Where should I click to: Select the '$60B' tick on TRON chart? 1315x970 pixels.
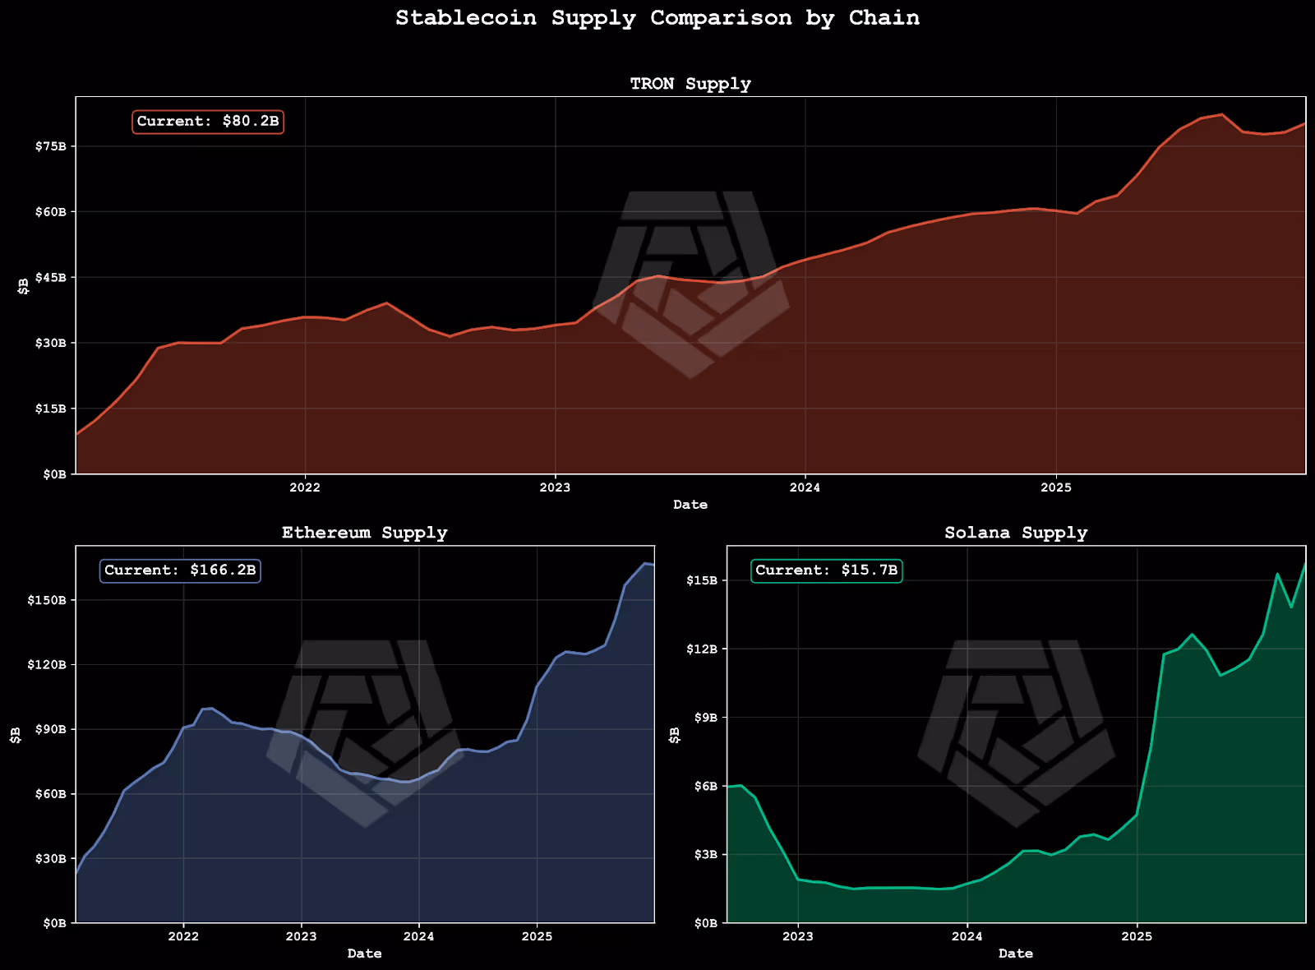51,212
